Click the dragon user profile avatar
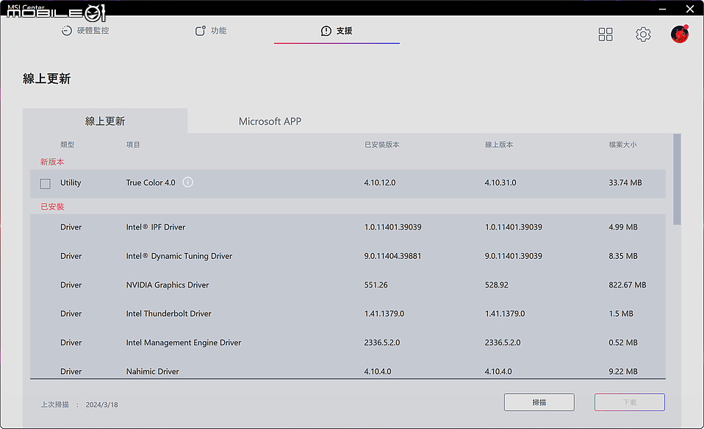The image size is (704, 429). (680, 34)
